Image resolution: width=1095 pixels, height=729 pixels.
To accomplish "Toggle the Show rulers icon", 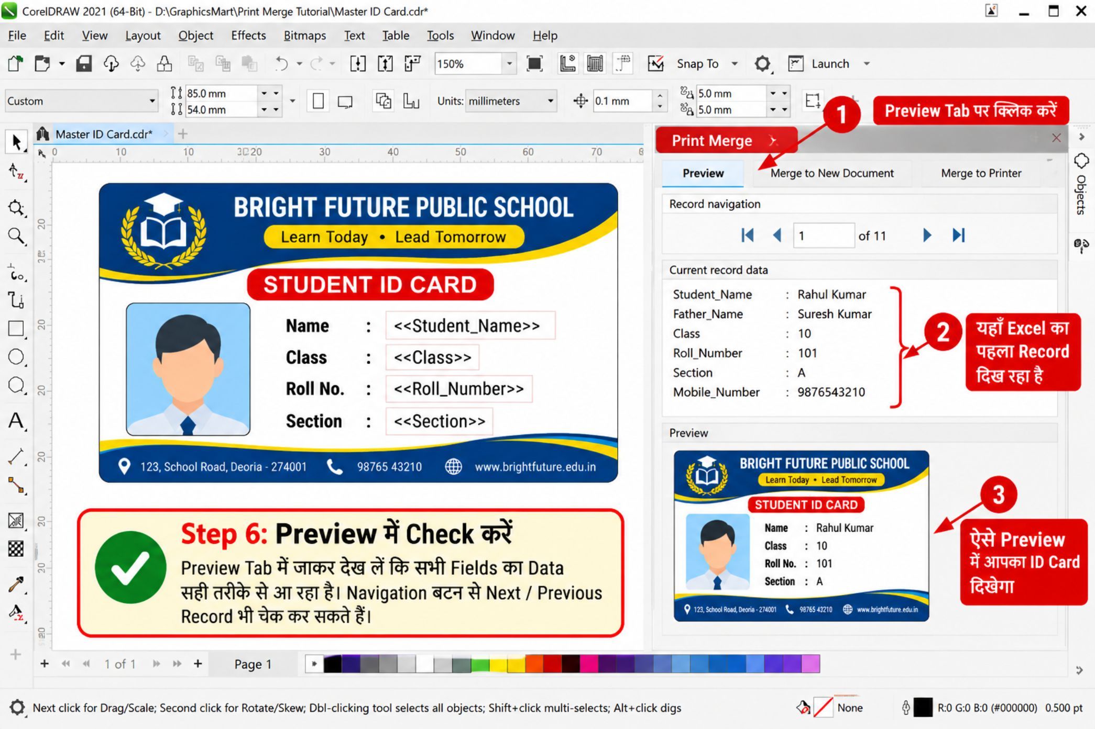I will point(567,64).
